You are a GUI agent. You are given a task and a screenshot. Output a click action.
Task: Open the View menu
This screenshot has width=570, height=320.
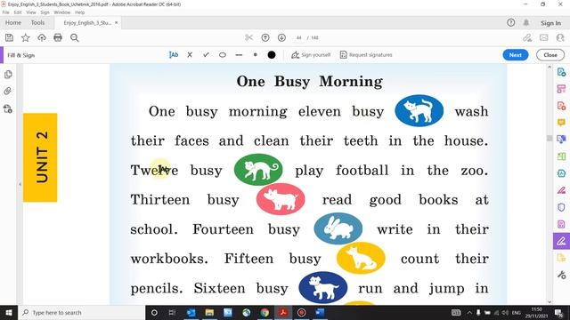click(31, 12)
